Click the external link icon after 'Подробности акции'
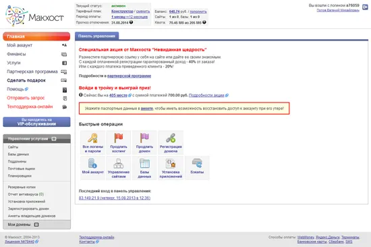The image size is (371, 247). point(227,95)
